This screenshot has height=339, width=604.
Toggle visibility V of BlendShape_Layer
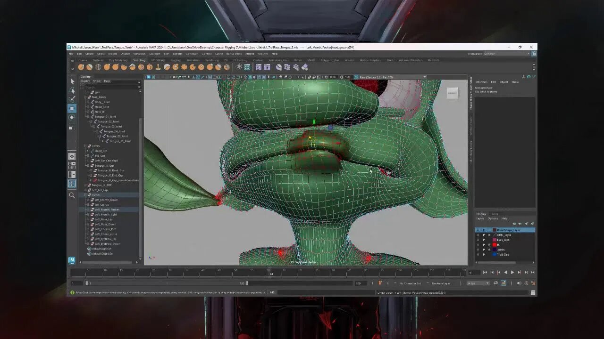click(478, 230)
